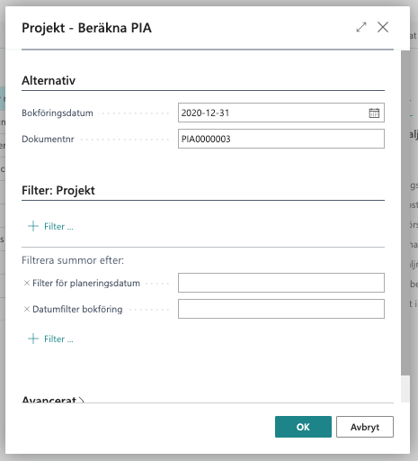Click the dialog's vertical scrollbar

(405, 212)
